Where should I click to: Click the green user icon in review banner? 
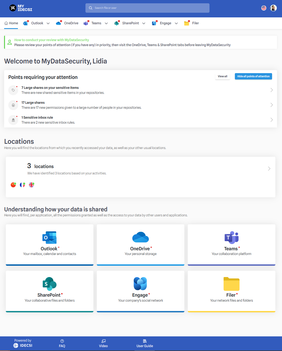pyautogui.click(x=10, y=42)
